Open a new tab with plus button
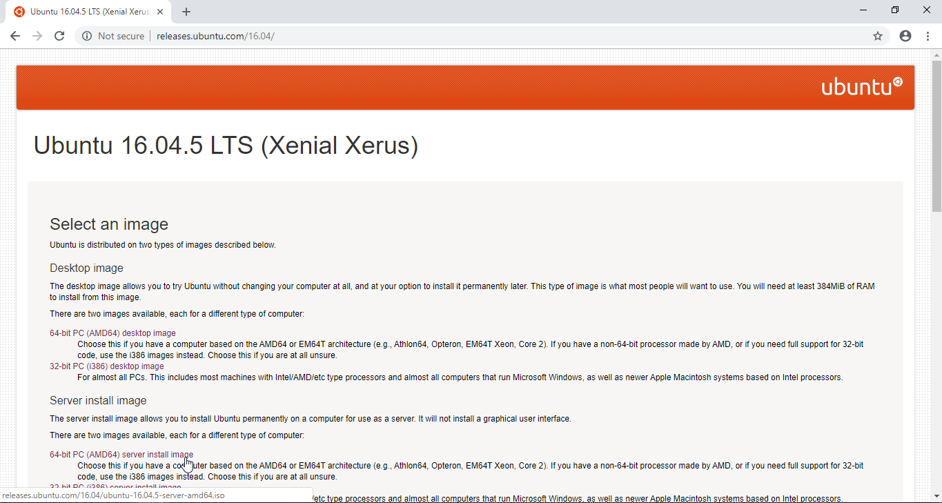The image size is (942, 503). 186,12
